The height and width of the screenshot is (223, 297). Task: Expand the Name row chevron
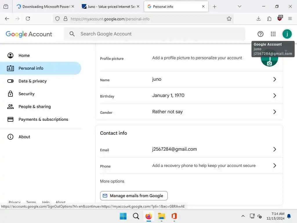[x=275, y=79]
